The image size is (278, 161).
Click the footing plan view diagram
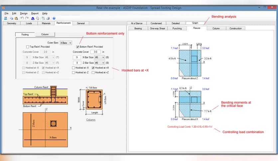pyautogui.click(x=45, y=130)
